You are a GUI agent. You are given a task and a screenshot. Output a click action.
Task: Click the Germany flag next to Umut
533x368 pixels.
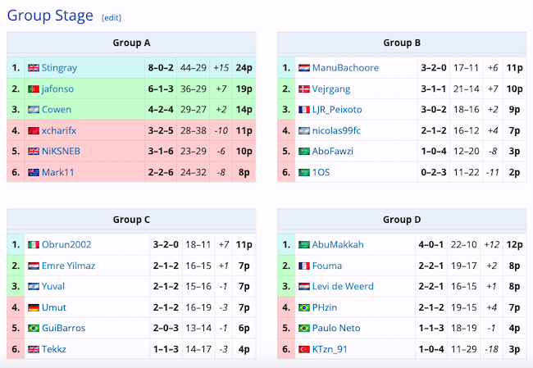click(34, 307)
